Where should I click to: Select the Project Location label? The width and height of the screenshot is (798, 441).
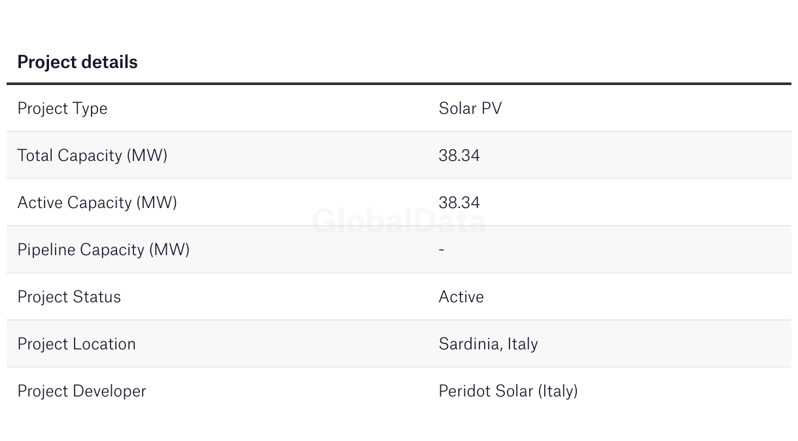77,344
